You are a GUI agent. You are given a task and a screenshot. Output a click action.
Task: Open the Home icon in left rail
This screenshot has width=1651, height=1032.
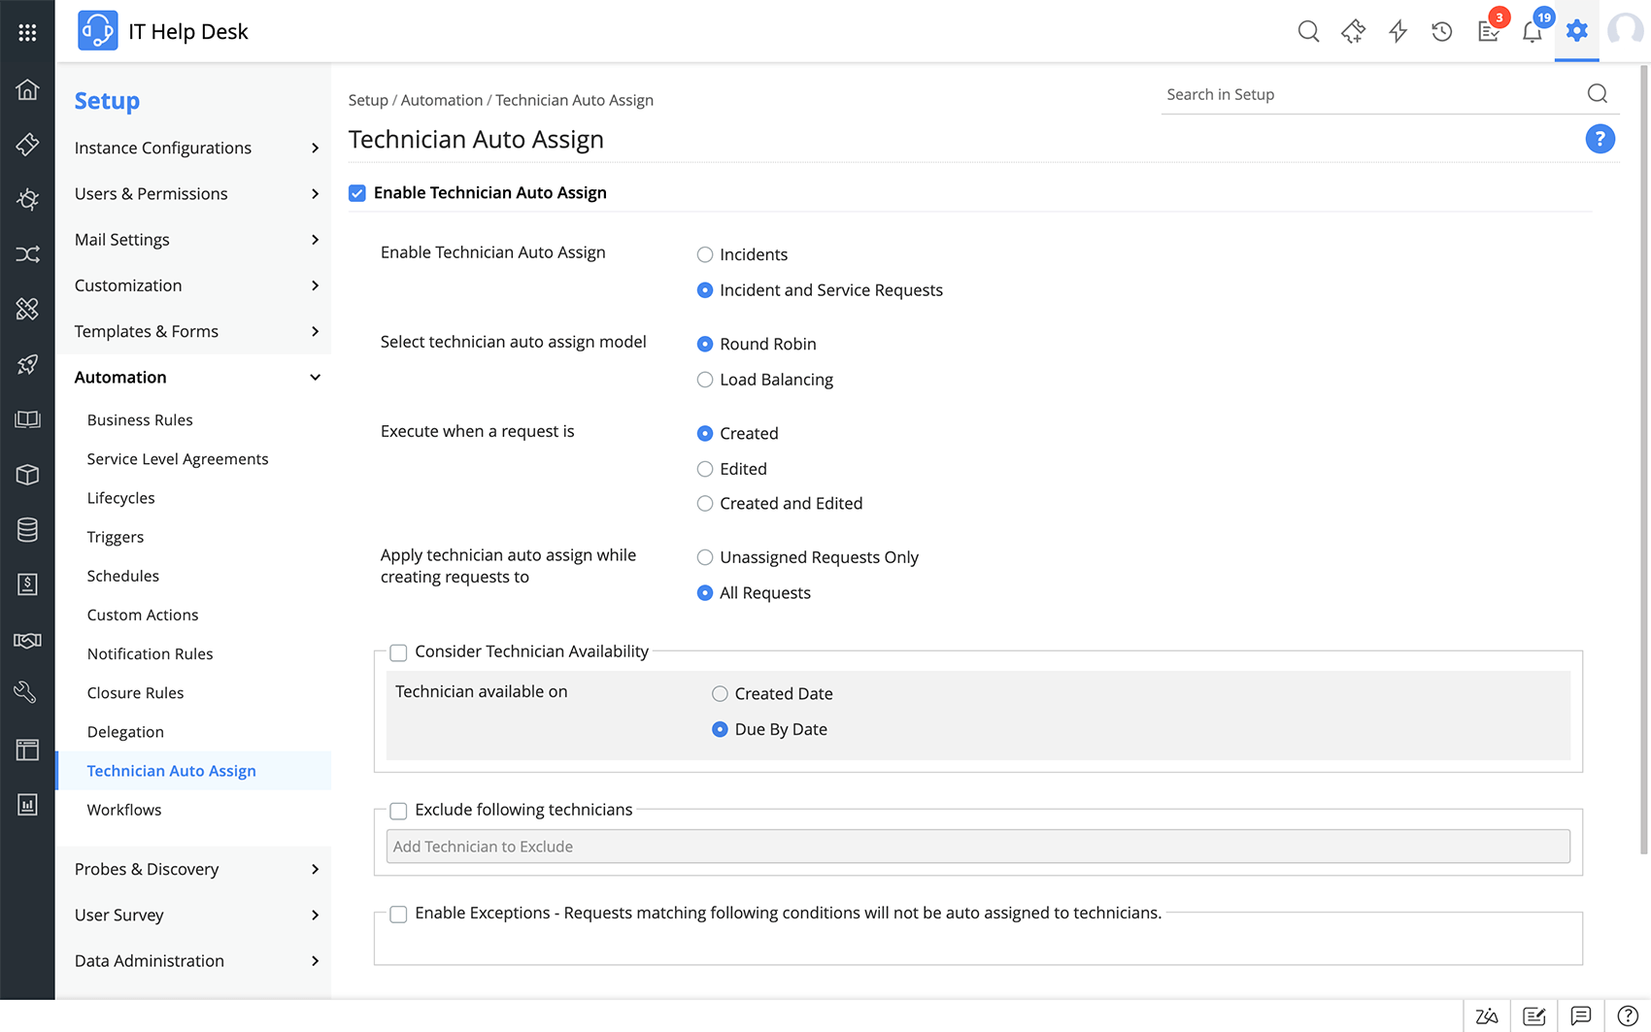(x=27, y=90)
